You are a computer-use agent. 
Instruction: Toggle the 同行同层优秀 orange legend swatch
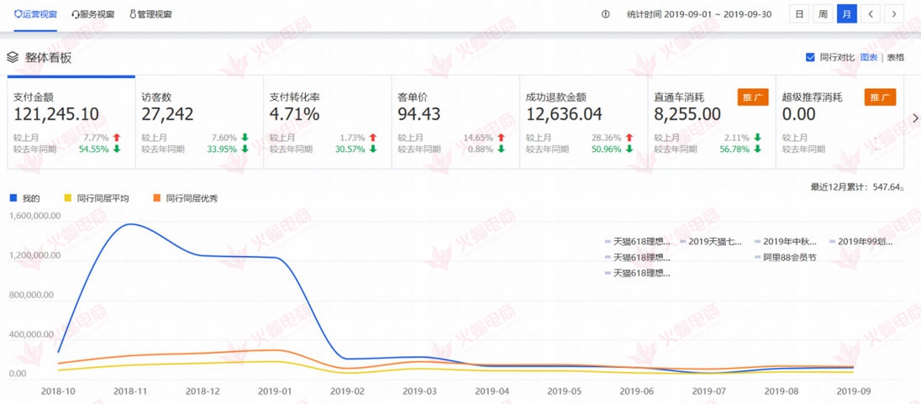[156, 198]
